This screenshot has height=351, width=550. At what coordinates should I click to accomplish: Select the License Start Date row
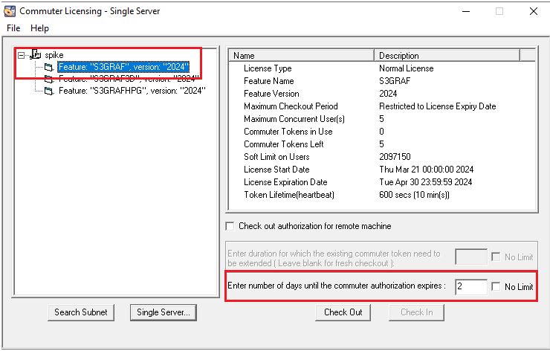pos(382,170)
